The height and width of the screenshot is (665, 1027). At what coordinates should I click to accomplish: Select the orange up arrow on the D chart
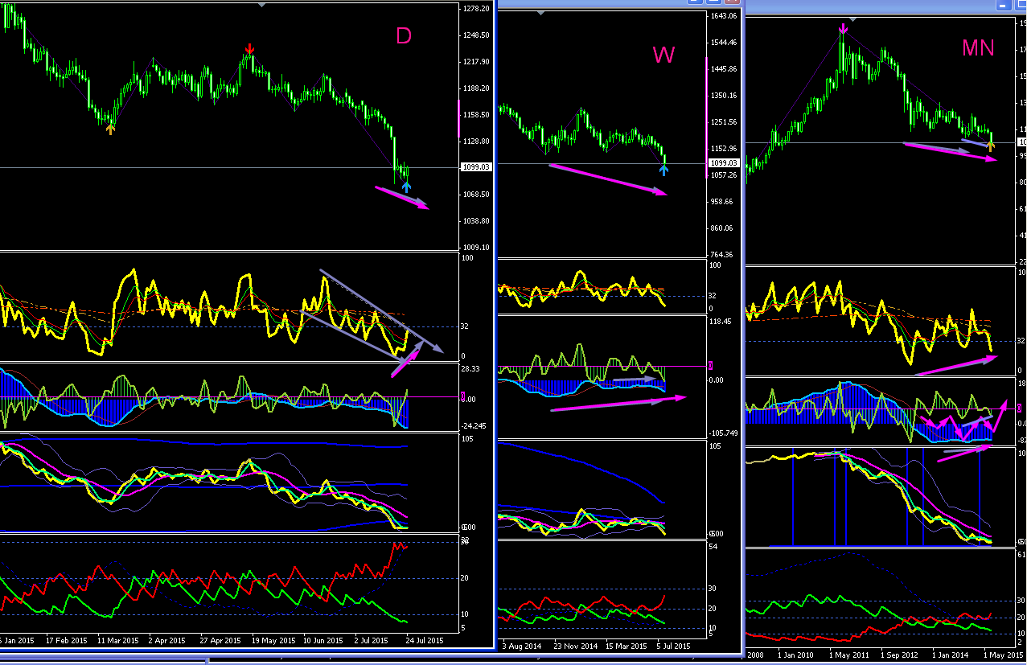pos(110,127)
